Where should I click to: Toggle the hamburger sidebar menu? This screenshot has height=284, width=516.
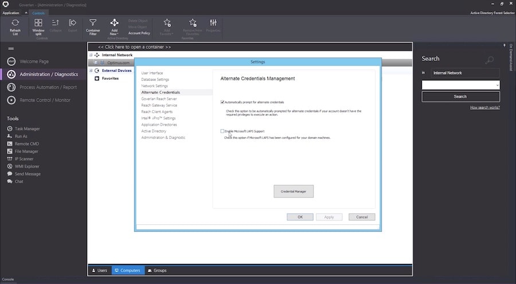[x=11, y=49]
